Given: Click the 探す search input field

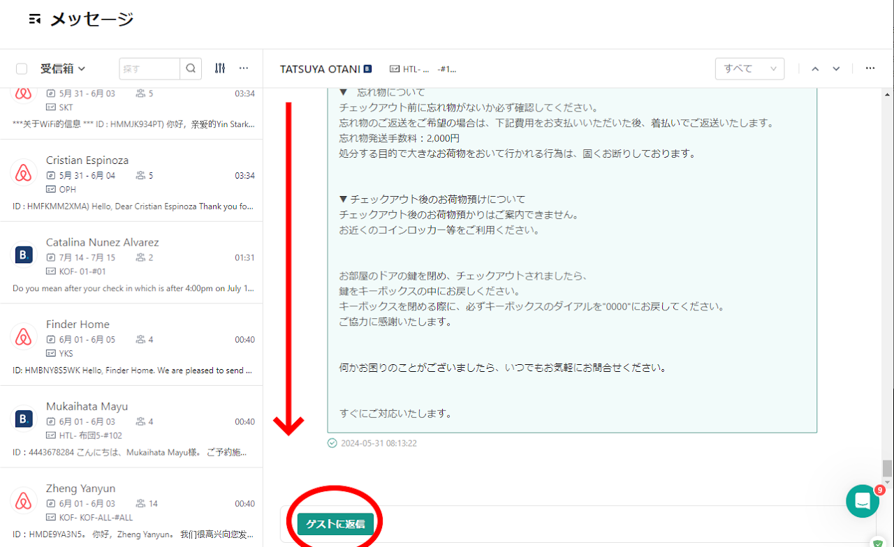Looking at the screenshot, I should pyautogui.click(x=149, y=68).
